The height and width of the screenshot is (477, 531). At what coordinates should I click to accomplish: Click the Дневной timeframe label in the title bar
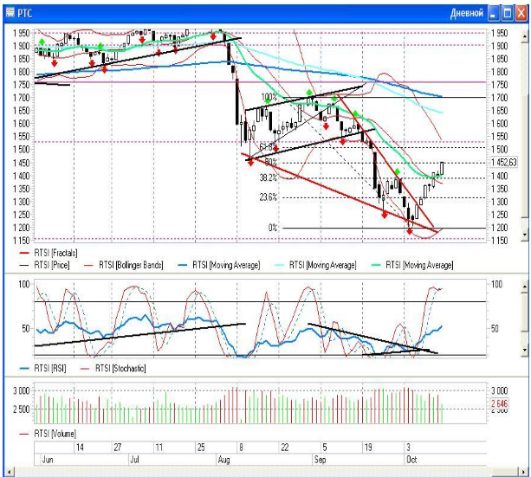point(467,13)
